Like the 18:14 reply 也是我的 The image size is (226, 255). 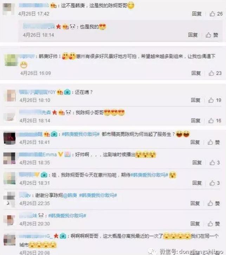click(x=212, y=35)
